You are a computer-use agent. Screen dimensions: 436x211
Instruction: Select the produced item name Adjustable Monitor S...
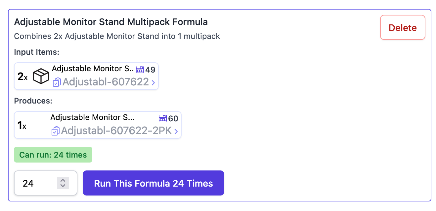click(x=92, y=117)
